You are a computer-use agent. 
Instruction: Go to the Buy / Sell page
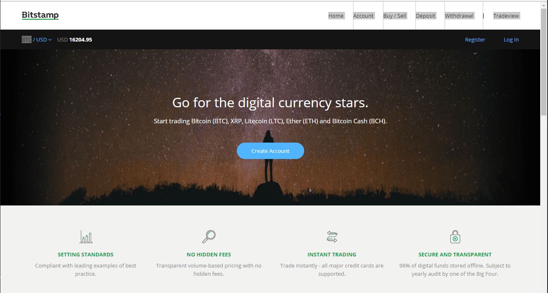click(394, 16)
